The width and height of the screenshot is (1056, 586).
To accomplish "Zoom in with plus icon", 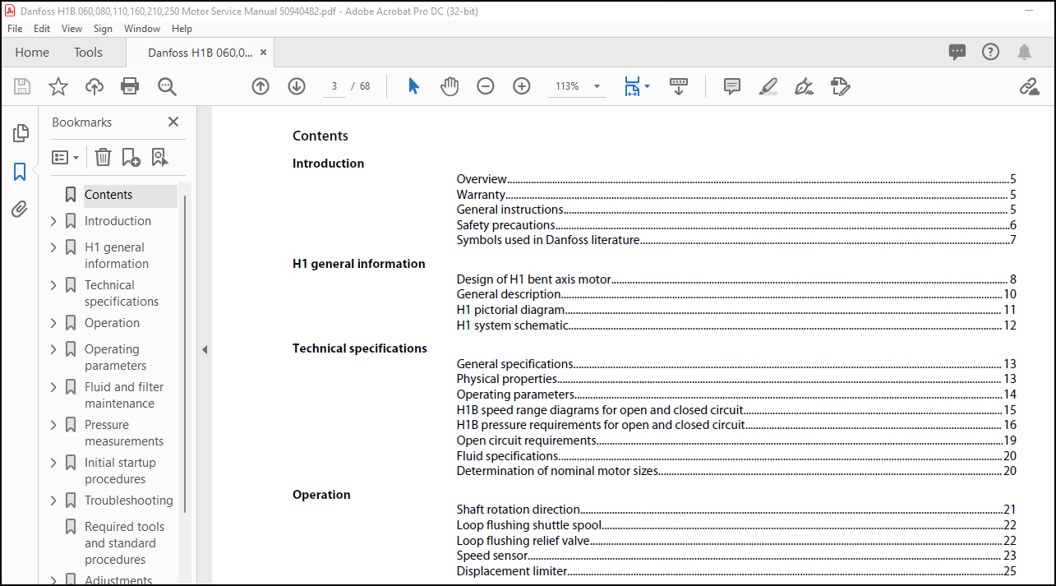I will click(522, 86).
